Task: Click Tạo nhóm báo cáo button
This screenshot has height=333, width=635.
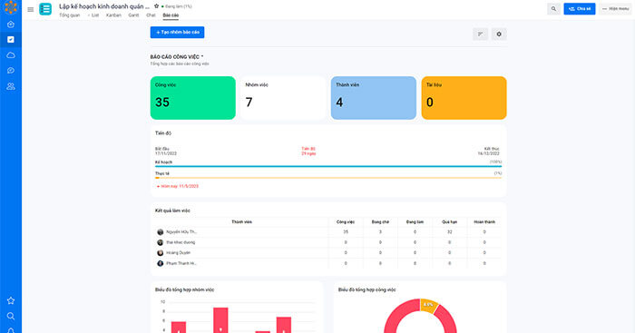Action: tap(178, 32)
